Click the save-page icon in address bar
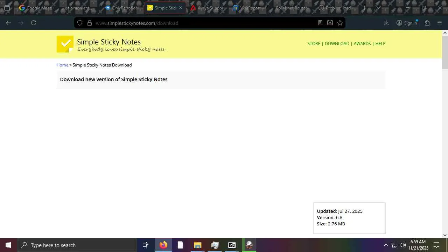Image resolution: width=448 pixels, height=252 pixels. [330, 23]
